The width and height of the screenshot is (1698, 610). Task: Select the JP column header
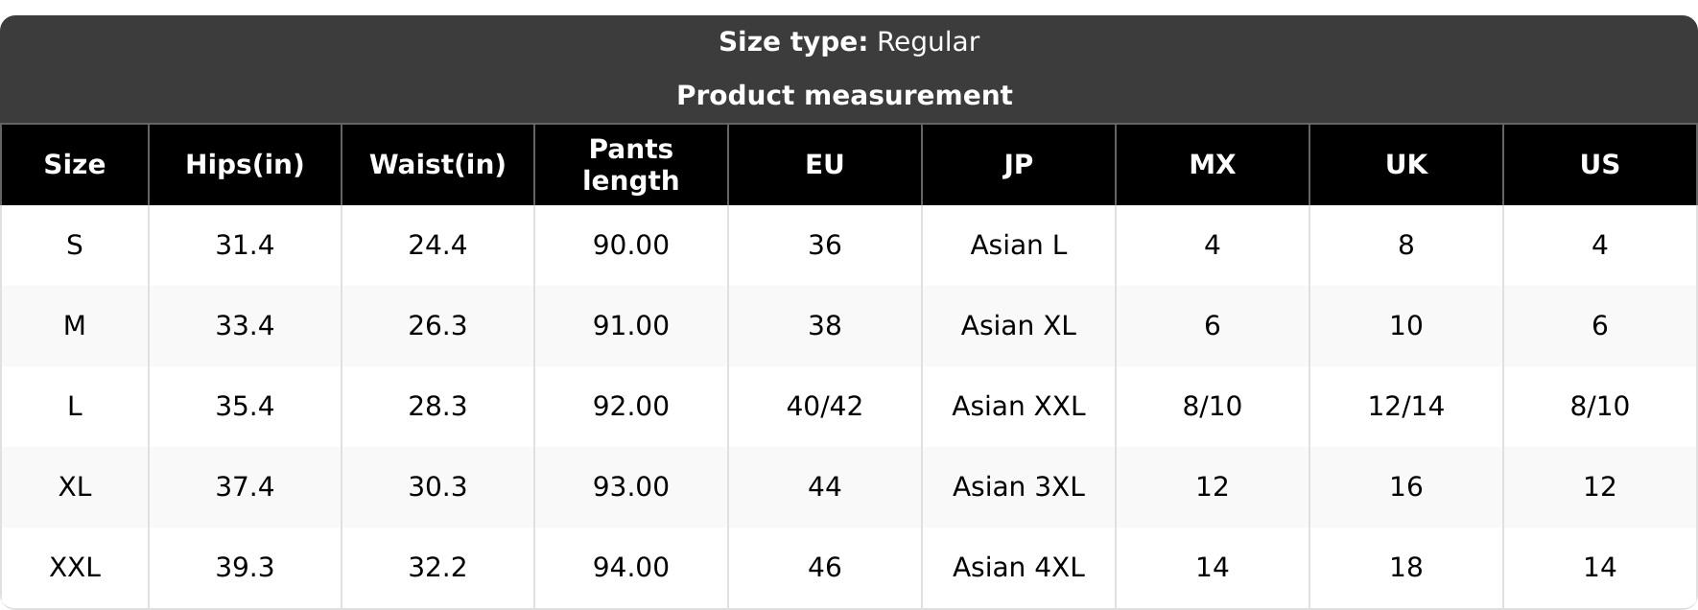point(1019,165)
